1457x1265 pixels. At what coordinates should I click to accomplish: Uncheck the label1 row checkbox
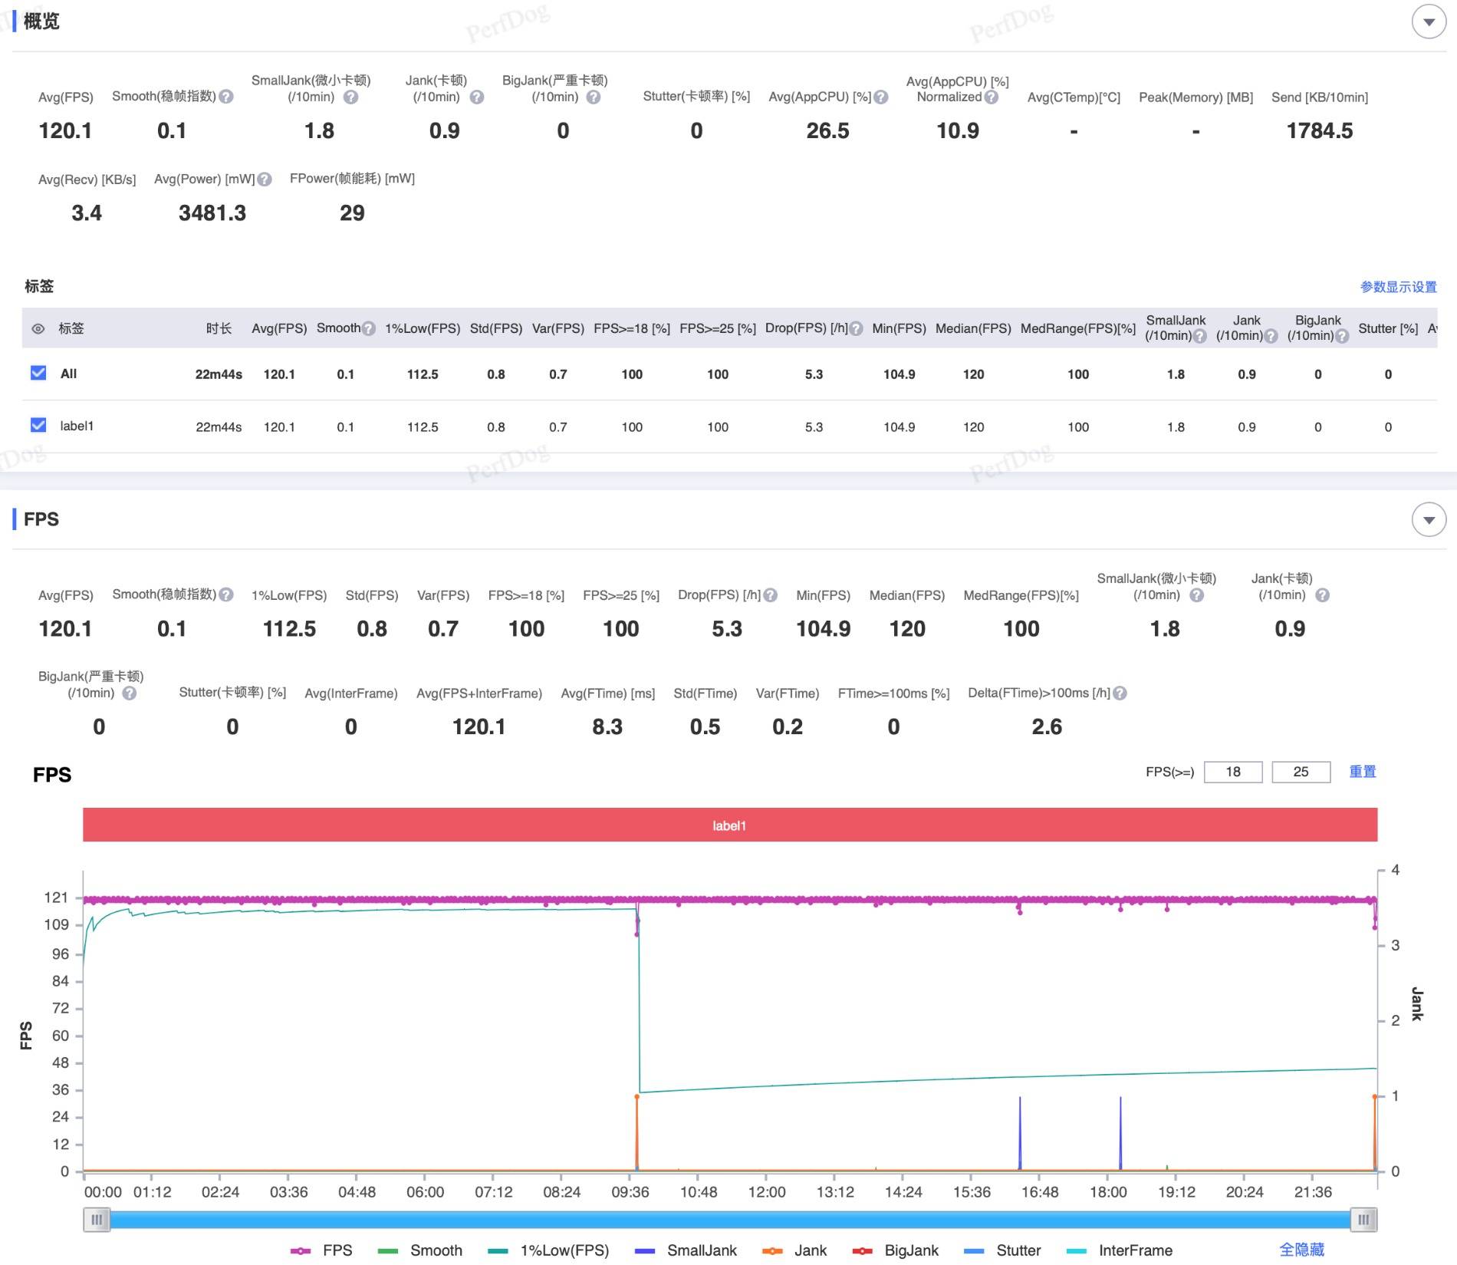(x=38, y=425)
